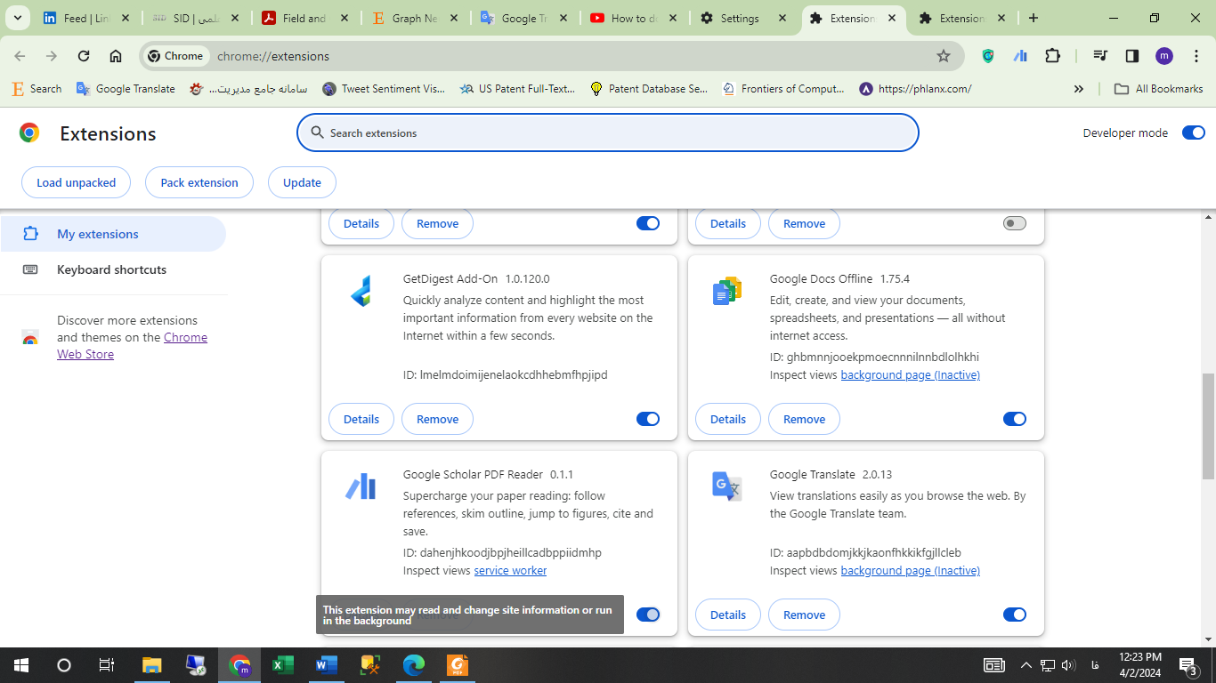
Task: Click the GetDigest Add-On extension icon
Action: point(361,292)
